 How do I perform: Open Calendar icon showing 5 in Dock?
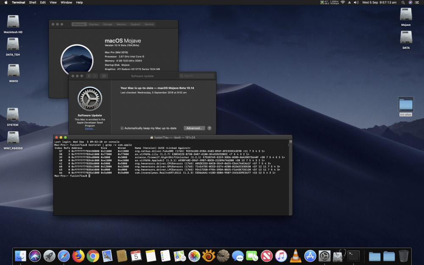point(136,256)
